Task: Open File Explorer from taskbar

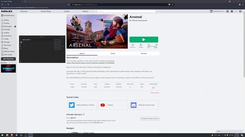Action: tap(7, 135)
